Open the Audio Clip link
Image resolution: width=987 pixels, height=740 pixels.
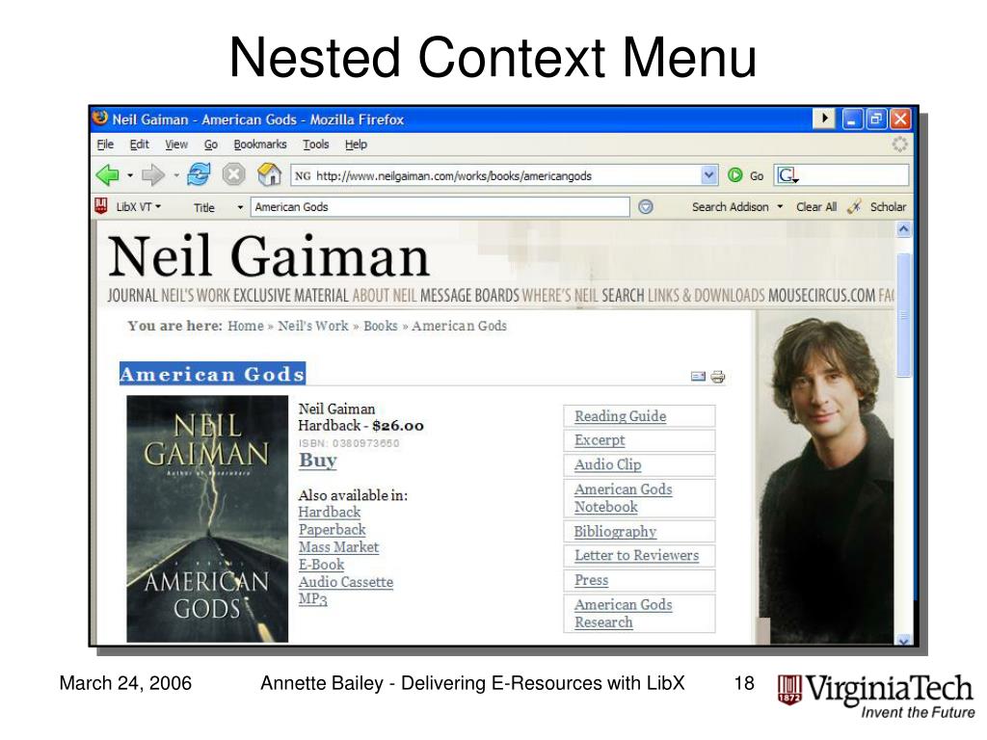[x=607, y=464]
